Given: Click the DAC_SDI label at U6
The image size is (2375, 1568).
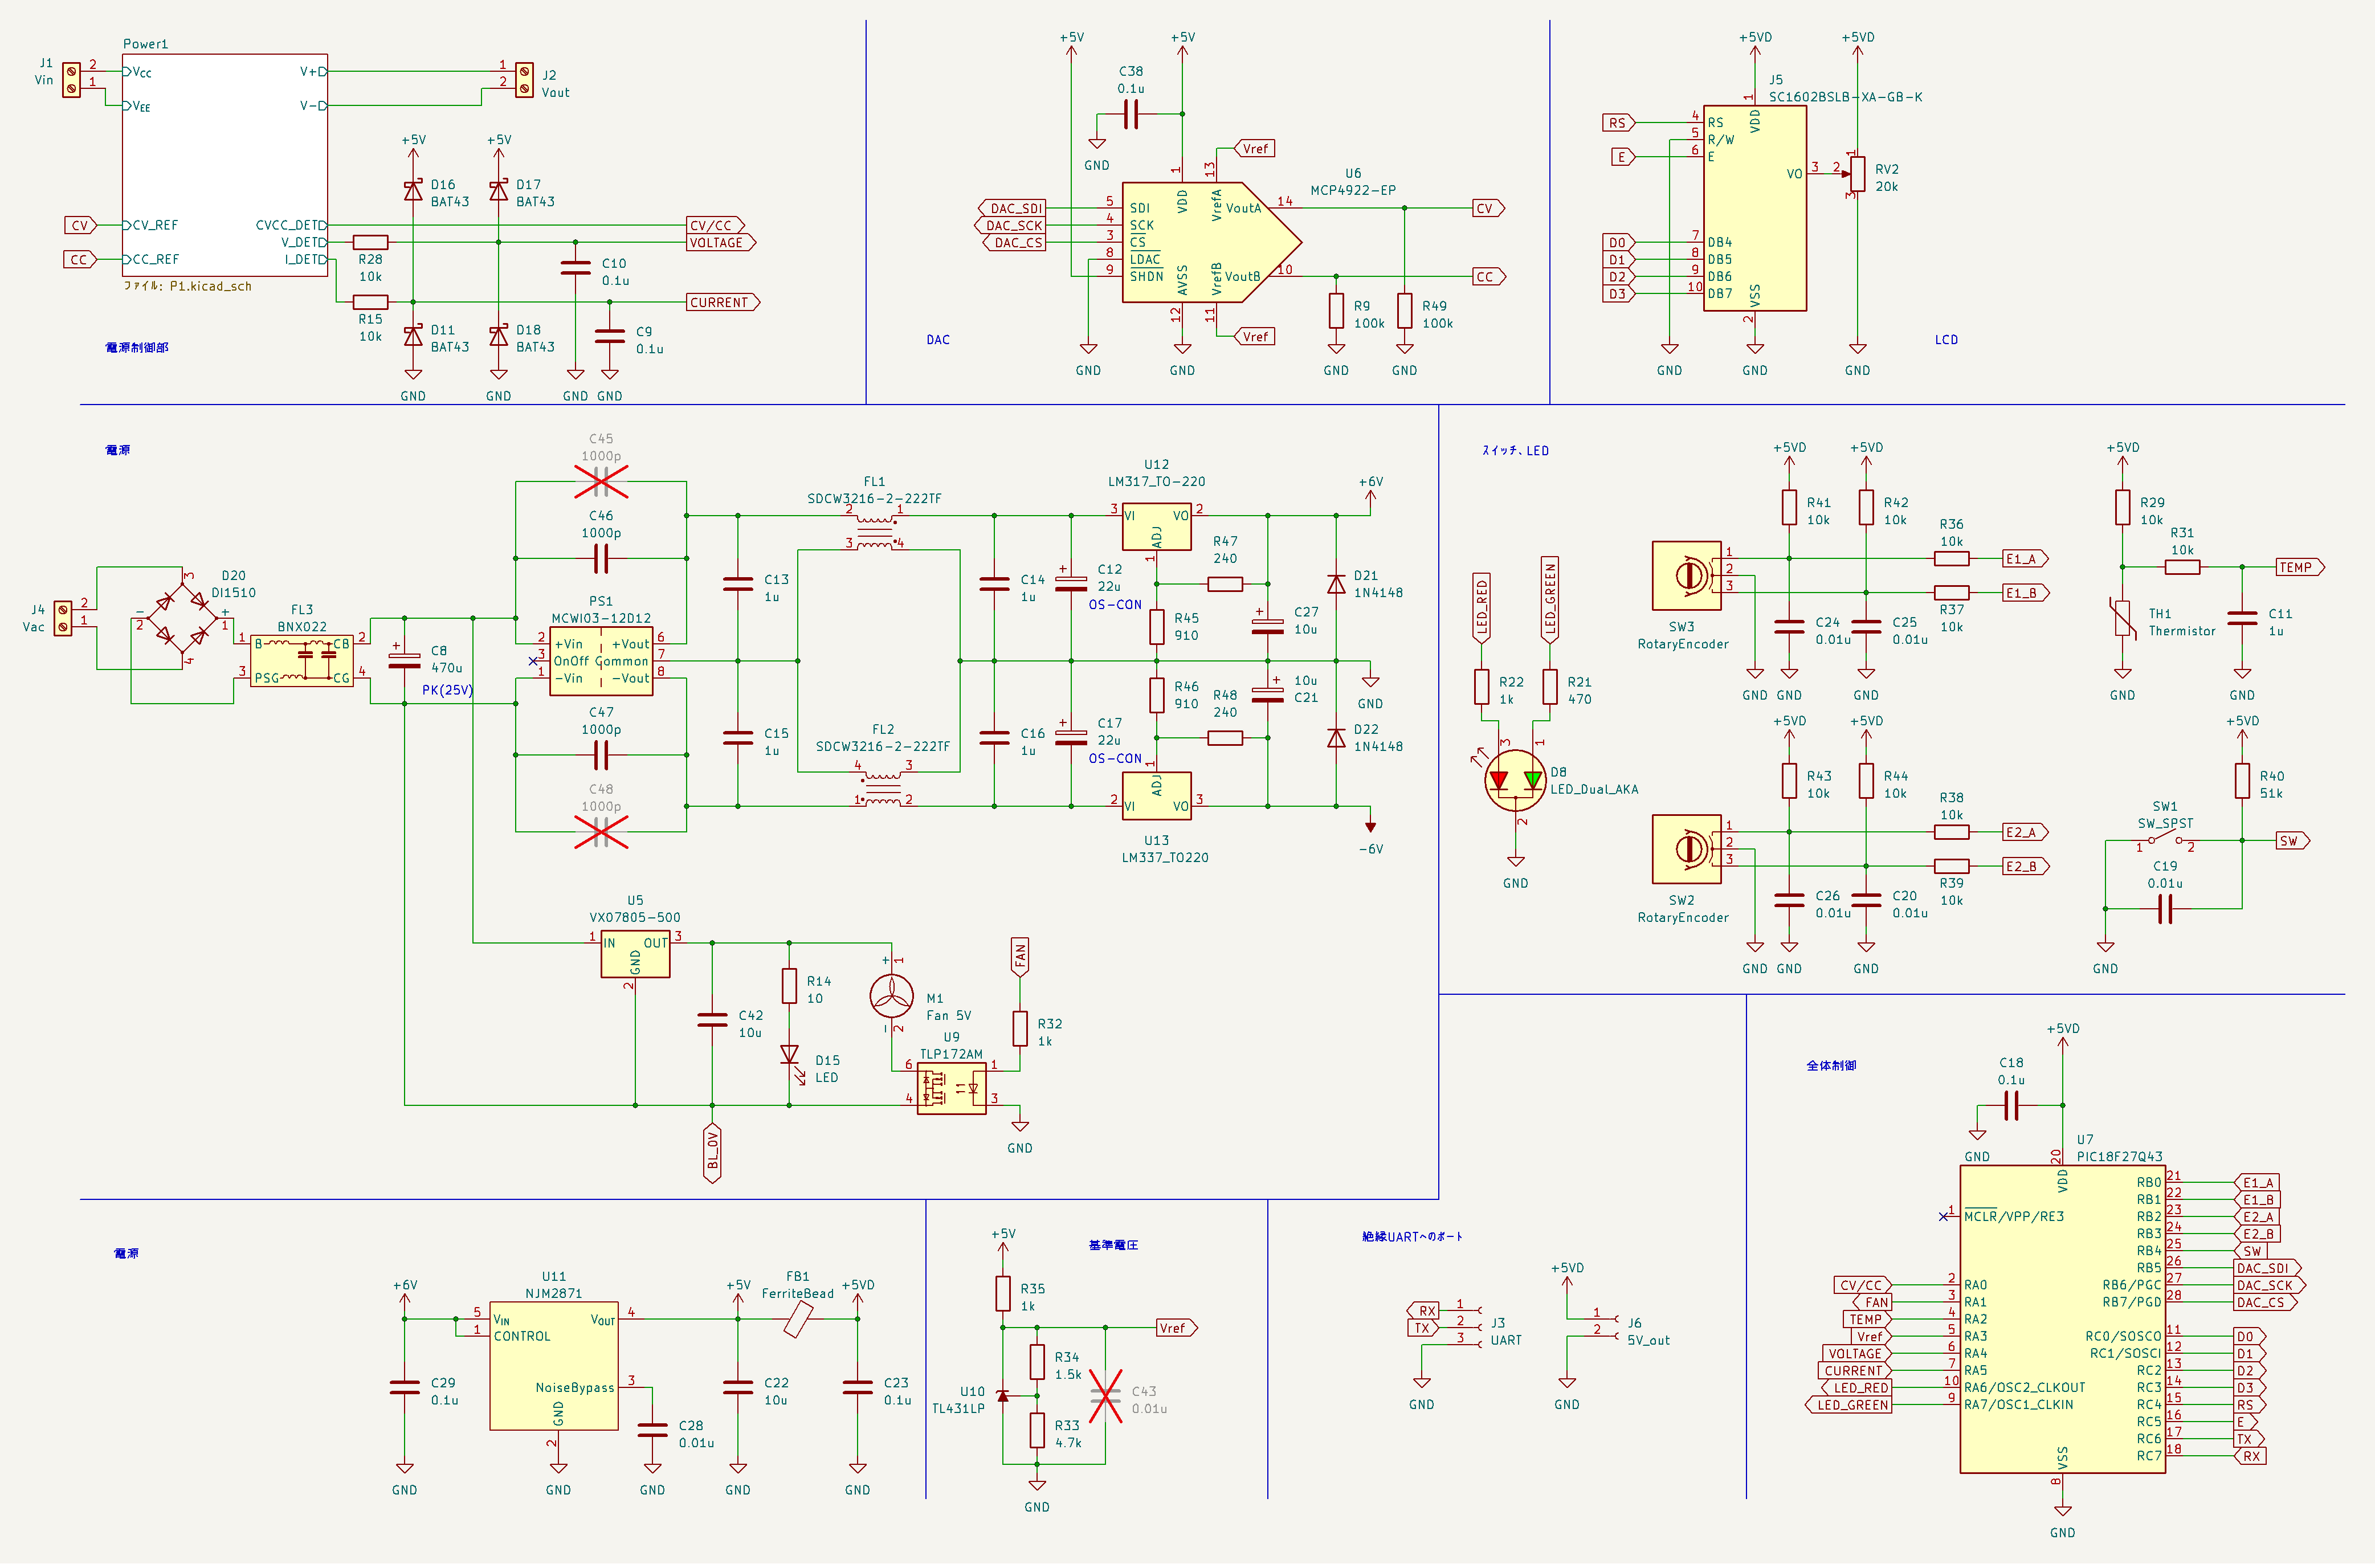Looking at the screenshot, I should coord(1011,208).
